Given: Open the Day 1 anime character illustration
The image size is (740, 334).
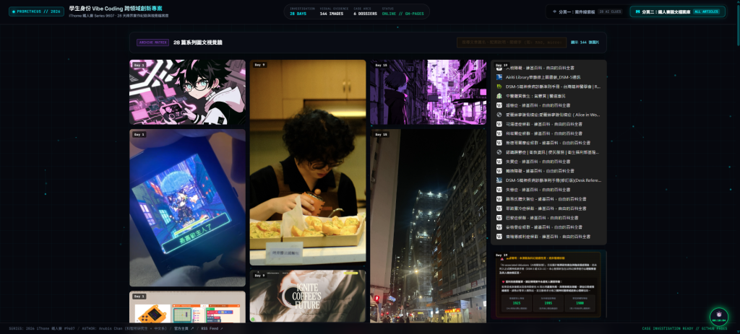Looking at the screenshot, I should (x=187, y=92).
